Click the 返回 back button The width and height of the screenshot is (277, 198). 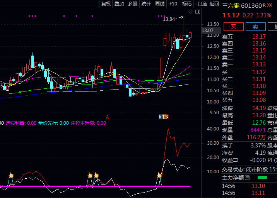tap(214, 4)
